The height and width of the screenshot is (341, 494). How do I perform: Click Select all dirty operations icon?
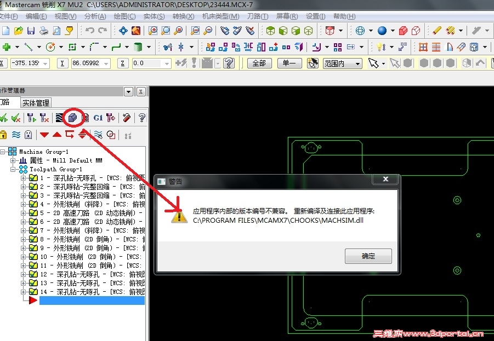(x=16, y=118)
